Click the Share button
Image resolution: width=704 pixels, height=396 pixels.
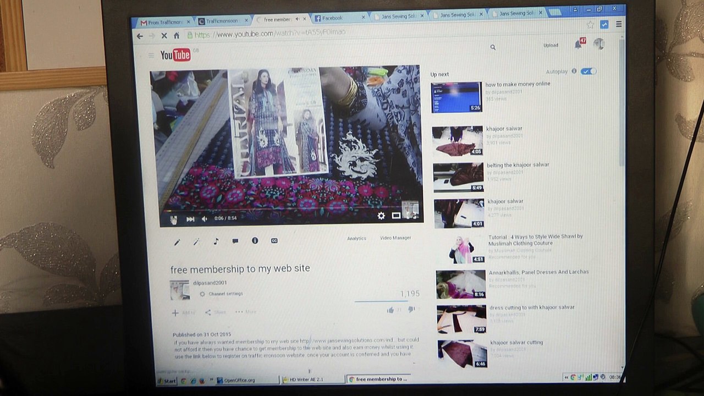215,312
